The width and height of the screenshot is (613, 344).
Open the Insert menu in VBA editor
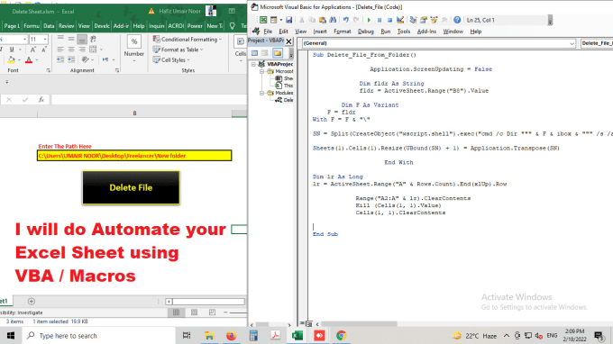tap(320, 32)
